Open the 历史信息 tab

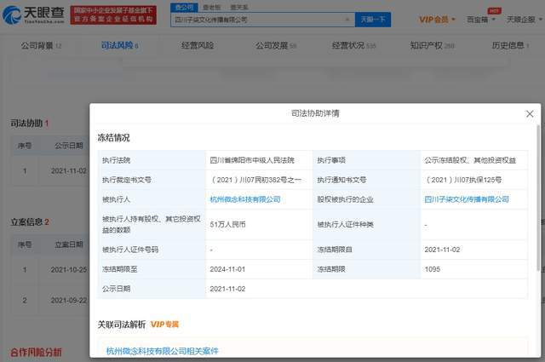510,45
